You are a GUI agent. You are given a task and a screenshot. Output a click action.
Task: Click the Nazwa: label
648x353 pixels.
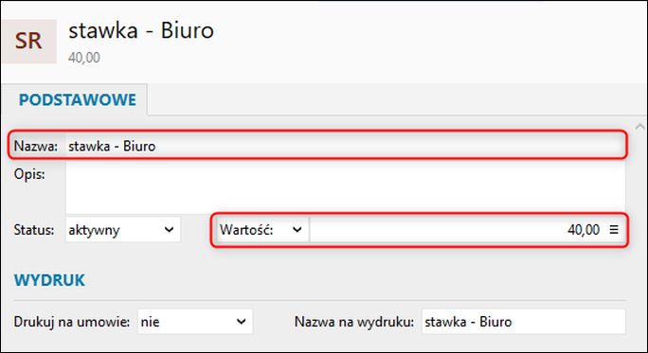click(x=36, y=146)
